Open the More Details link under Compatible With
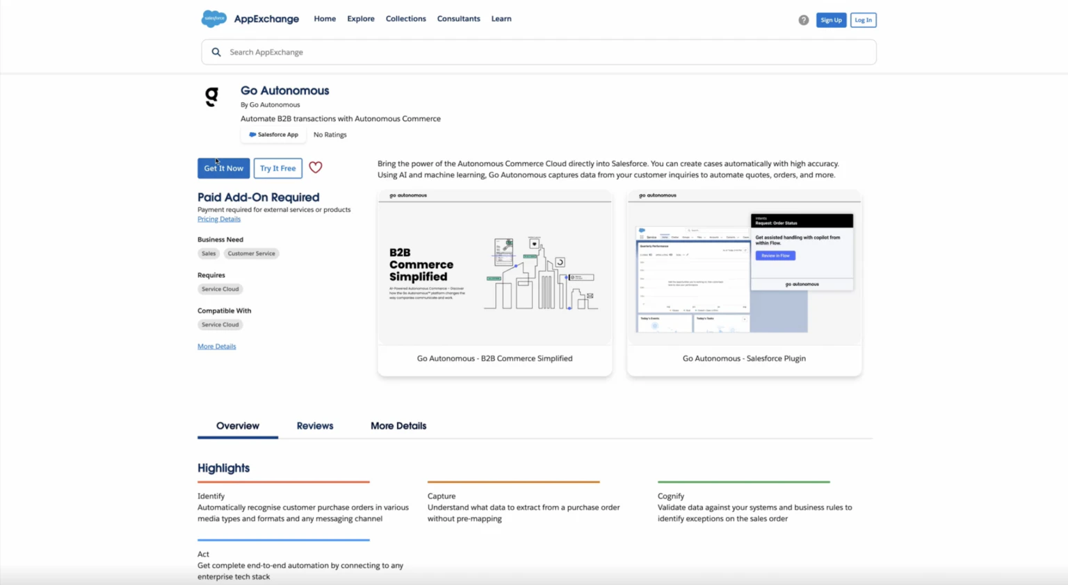 pos(217,346)
